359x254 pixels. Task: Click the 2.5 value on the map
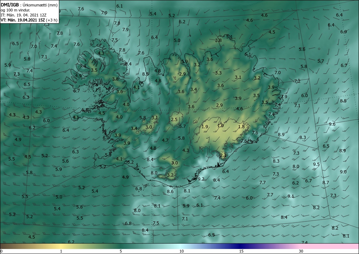click(174, 119)
